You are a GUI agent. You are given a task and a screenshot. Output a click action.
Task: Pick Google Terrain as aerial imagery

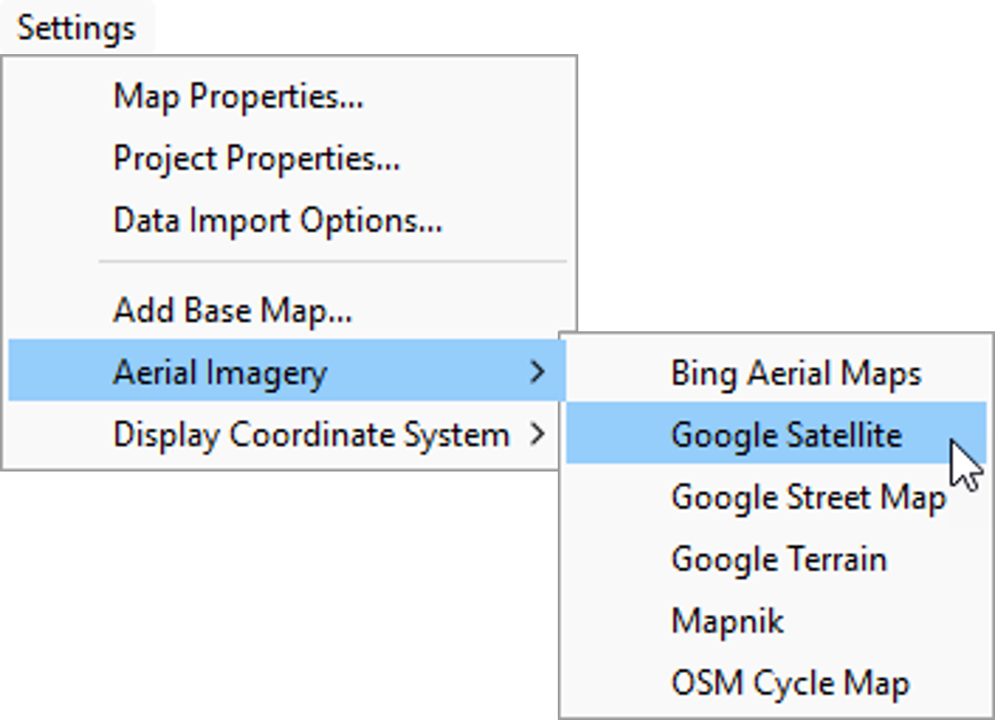click(778, 559)
